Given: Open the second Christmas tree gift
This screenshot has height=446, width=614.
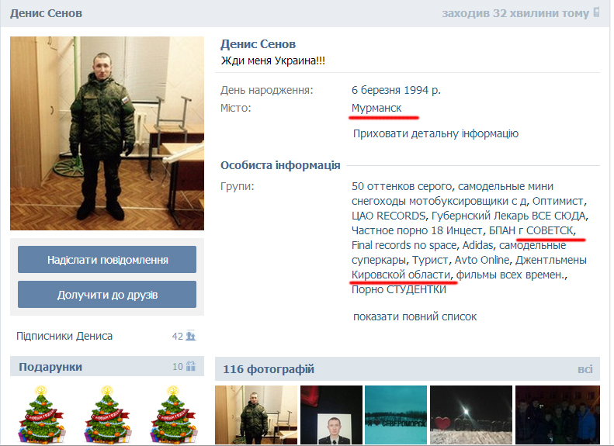Looking at the screenshot, I should (x=107, y=414).
